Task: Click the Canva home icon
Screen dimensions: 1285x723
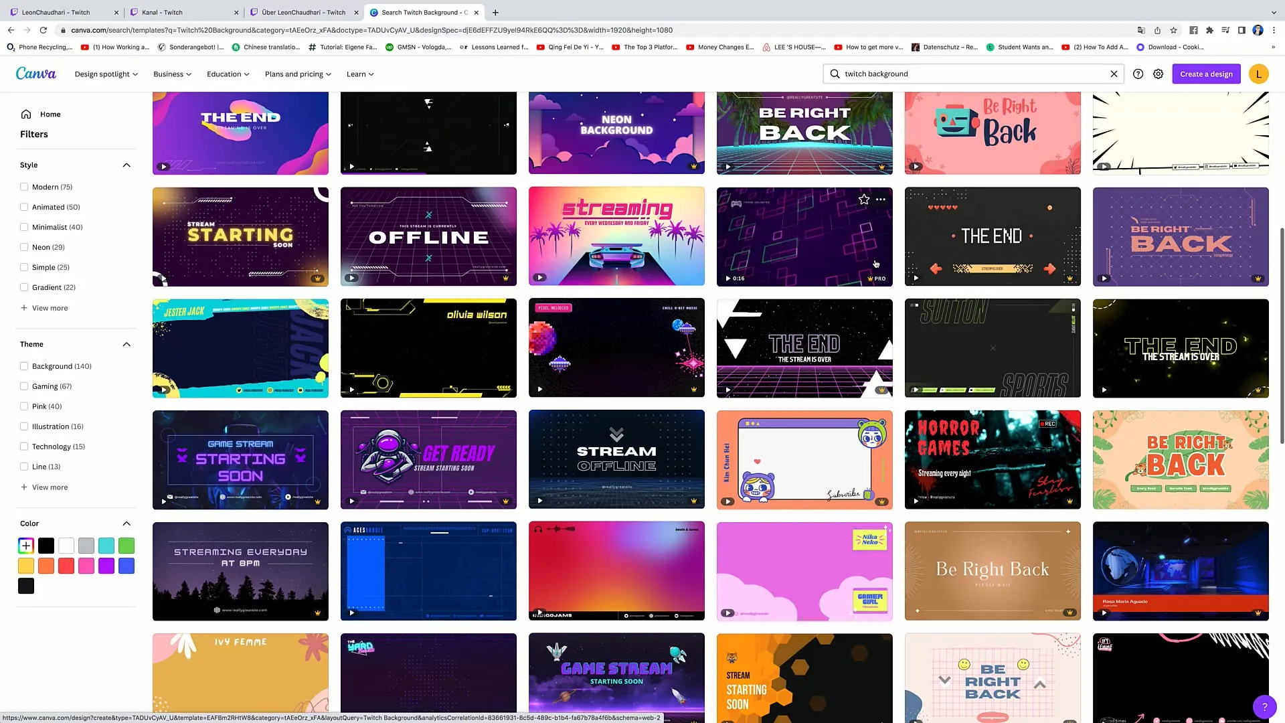Action: [x=25, y=113]
